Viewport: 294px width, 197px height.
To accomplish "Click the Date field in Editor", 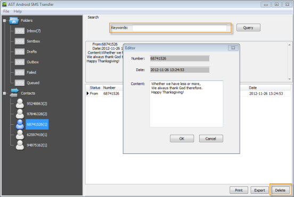I will point(179,70).
